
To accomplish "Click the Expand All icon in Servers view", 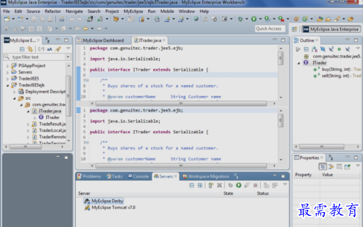I will (x=200, y=185).
